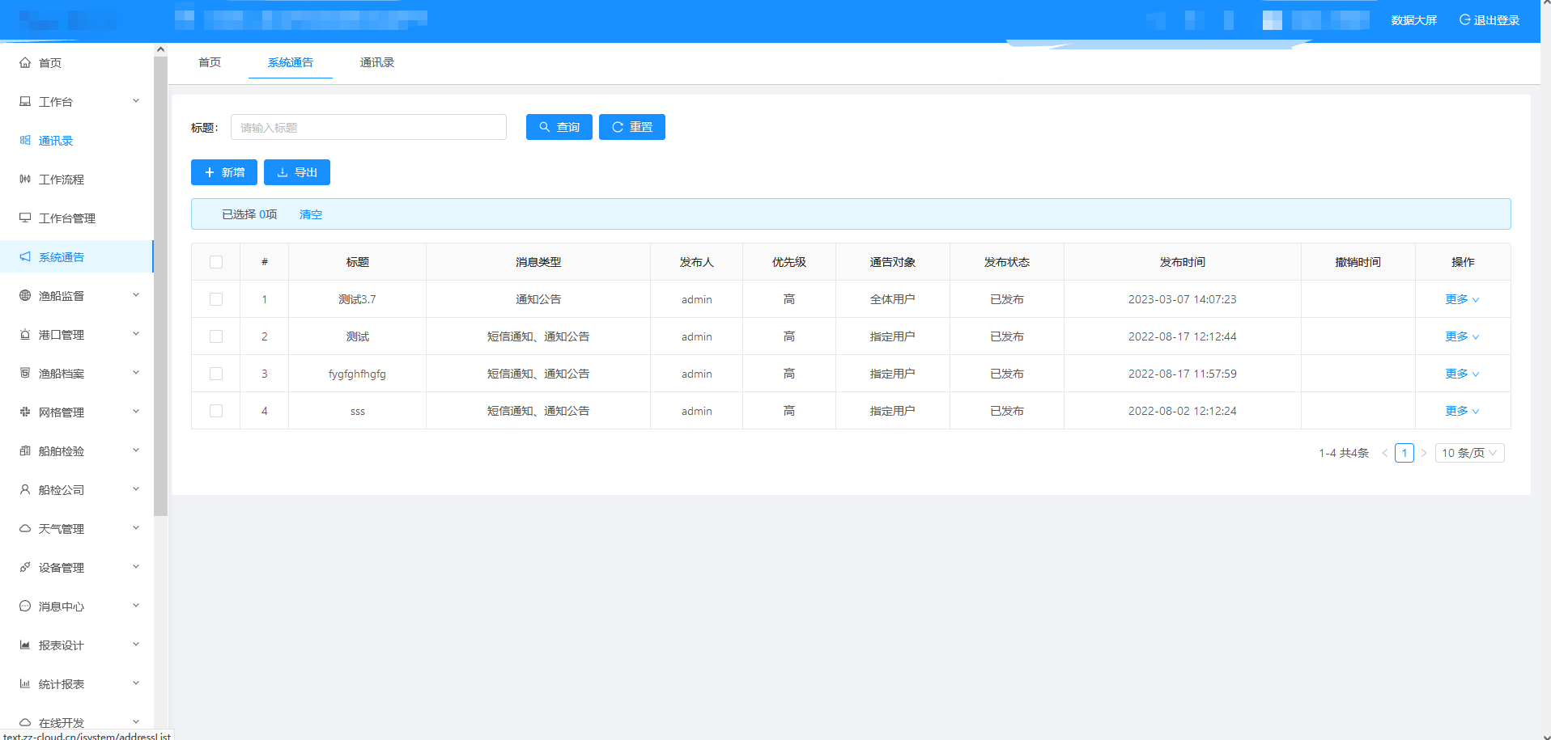This screenshot has height=740, width=1551.
Task: Expand the 工作台 sidebar menu chevron
Action: [x=136, y=101]
